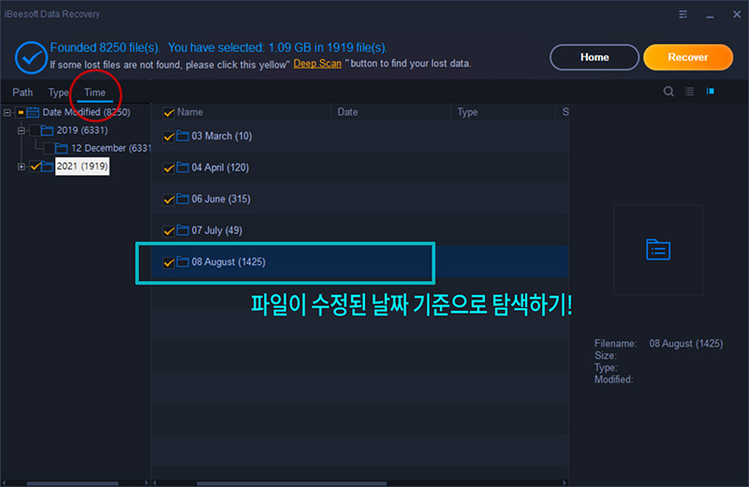Click the 06 June folder icon

183,199
